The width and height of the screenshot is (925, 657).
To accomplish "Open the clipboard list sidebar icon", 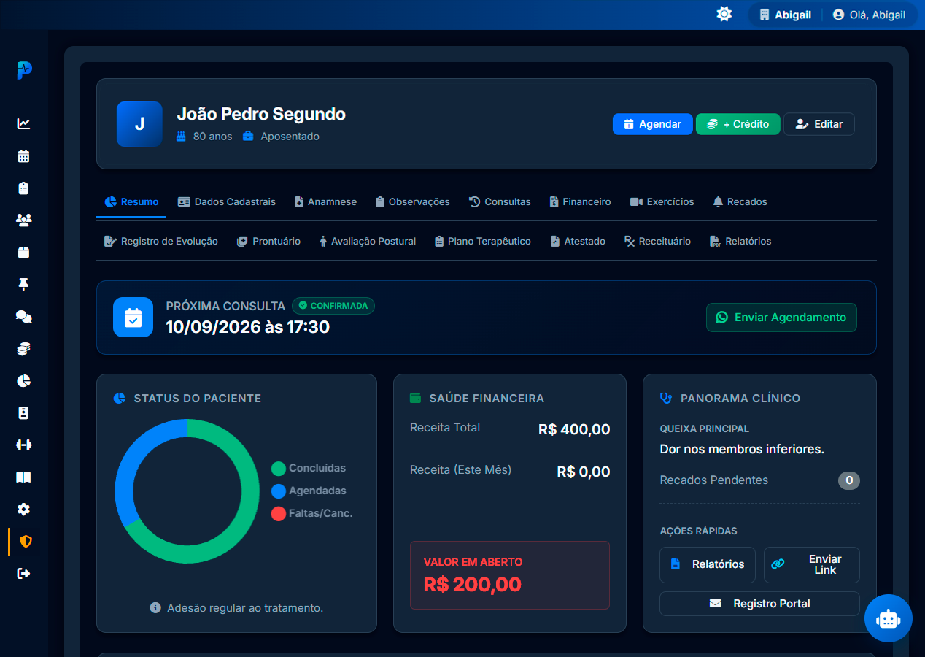I will [24, 188].
